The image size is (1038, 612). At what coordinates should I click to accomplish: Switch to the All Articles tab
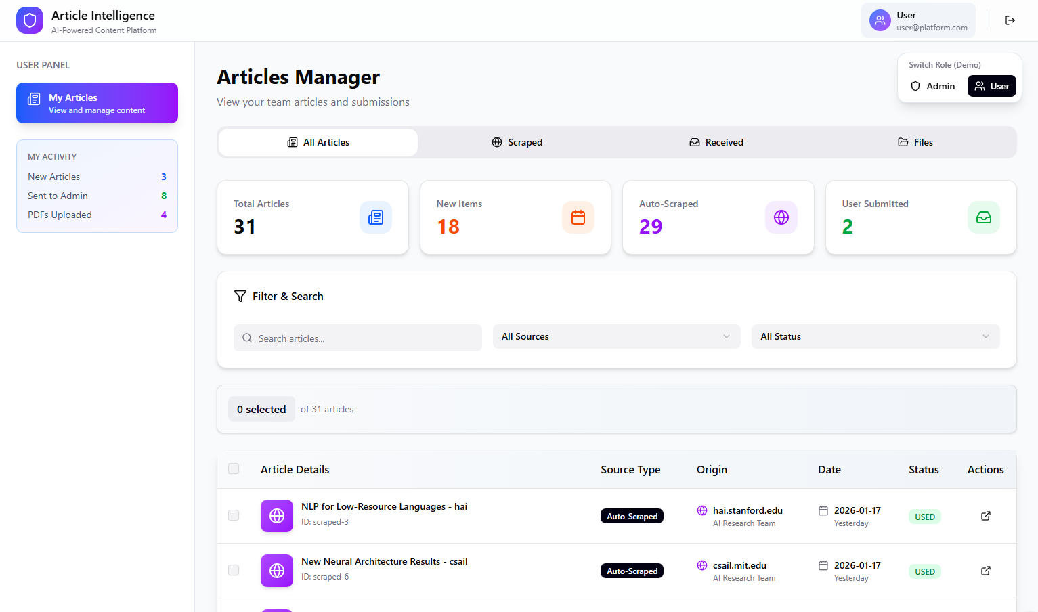click(318, 142)
